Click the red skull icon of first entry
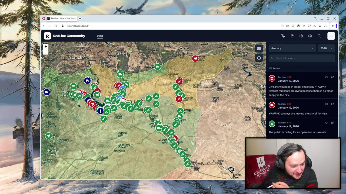346x194 pixels. click(272, 78)
